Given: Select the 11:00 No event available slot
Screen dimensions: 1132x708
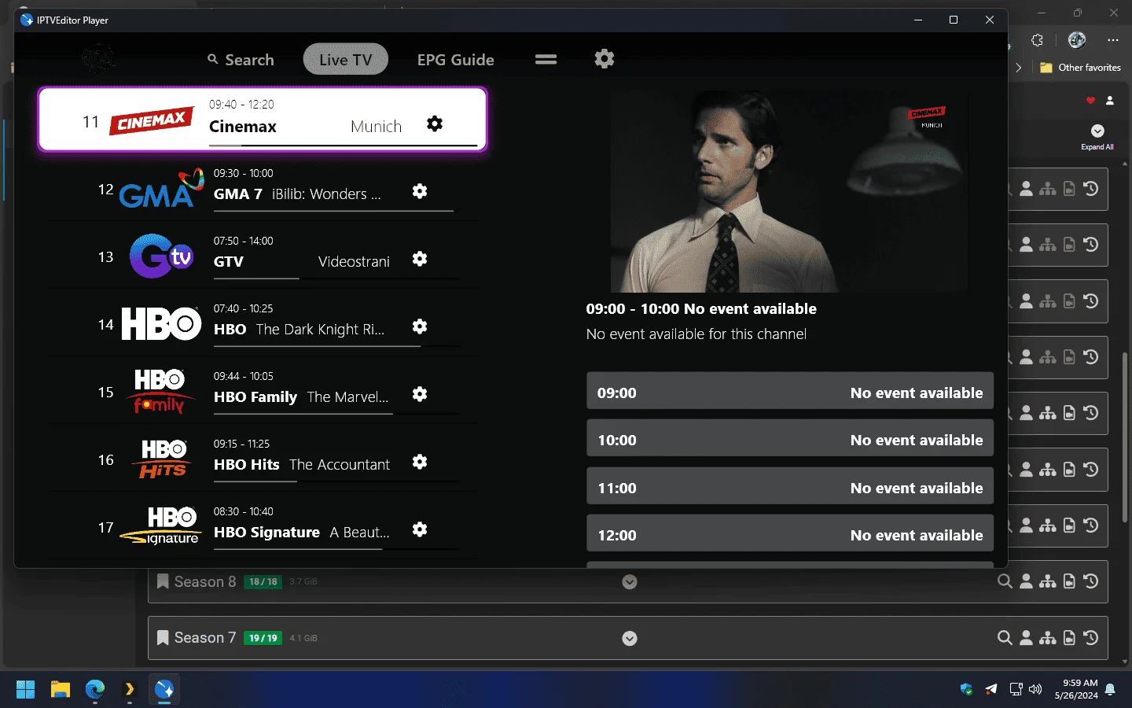Looking at the screenshot, I should click(x=790, y=486).
